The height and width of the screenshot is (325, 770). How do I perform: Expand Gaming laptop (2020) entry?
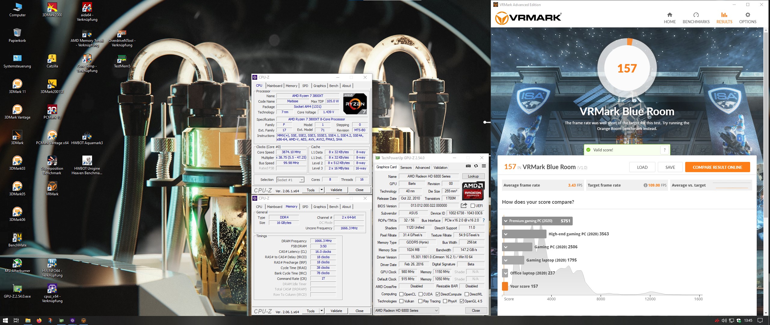click(x=505, y=260)
